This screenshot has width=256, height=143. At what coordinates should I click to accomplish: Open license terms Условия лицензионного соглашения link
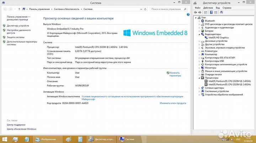(x=132, y=98)
